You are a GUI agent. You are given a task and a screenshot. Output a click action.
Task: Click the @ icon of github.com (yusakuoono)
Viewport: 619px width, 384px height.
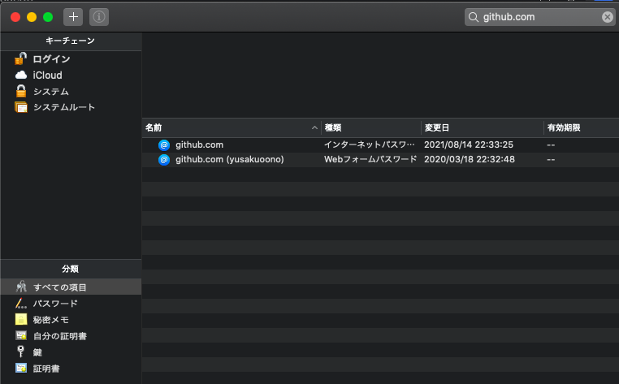point(164,159)
